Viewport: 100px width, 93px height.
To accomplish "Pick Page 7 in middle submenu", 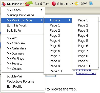I will [x=58, y=56].
